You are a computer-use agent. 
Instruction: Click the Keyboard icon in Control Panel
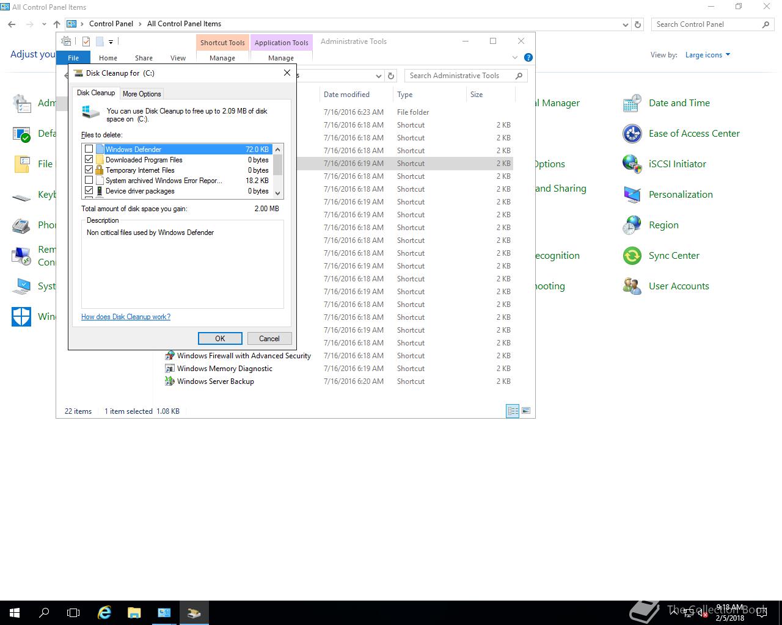[x=21, y=197]
